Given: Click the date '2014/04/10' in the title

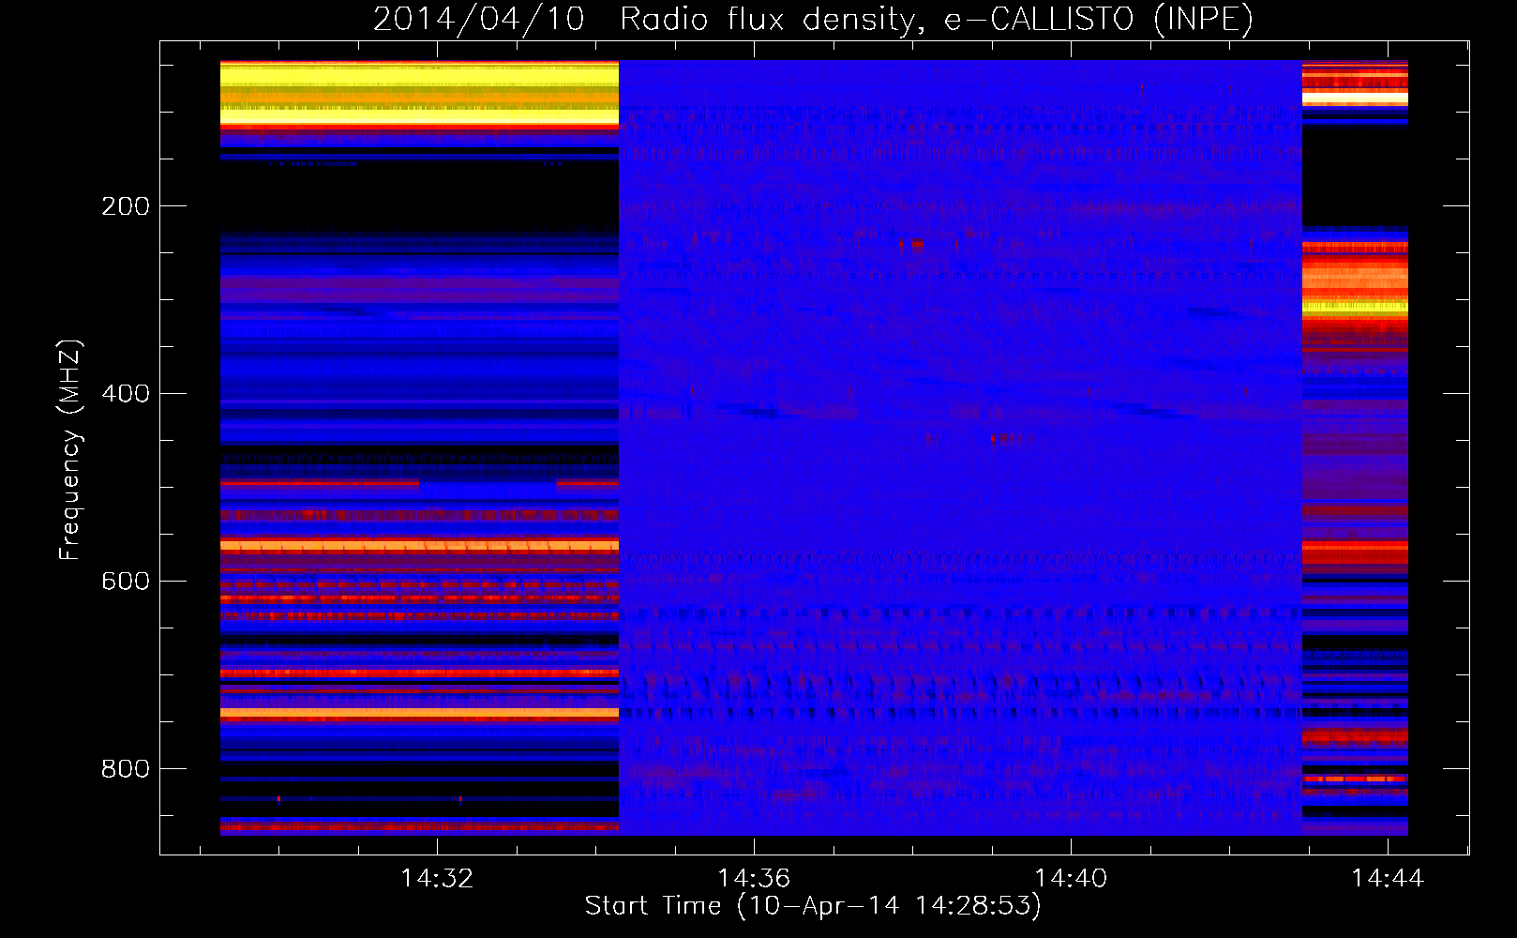Looking at the screenshot, I should [479, 19].
